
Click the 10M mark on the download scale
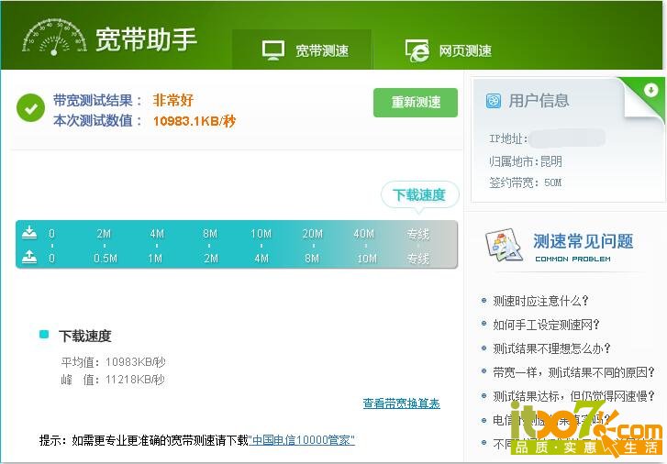(261, 234)
